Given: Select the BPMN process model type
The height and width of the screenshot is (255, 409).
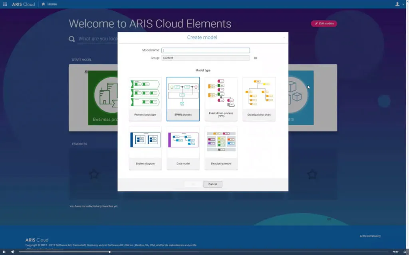Looking at the screenshot, I should coord(183,99).
